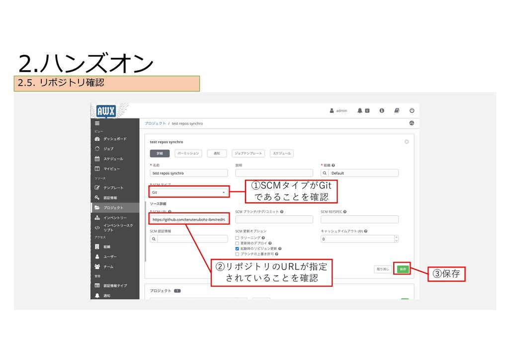Viewport: 509px width, 360px height.
Task: Click the power logout icon
Action: pos(412,110)
